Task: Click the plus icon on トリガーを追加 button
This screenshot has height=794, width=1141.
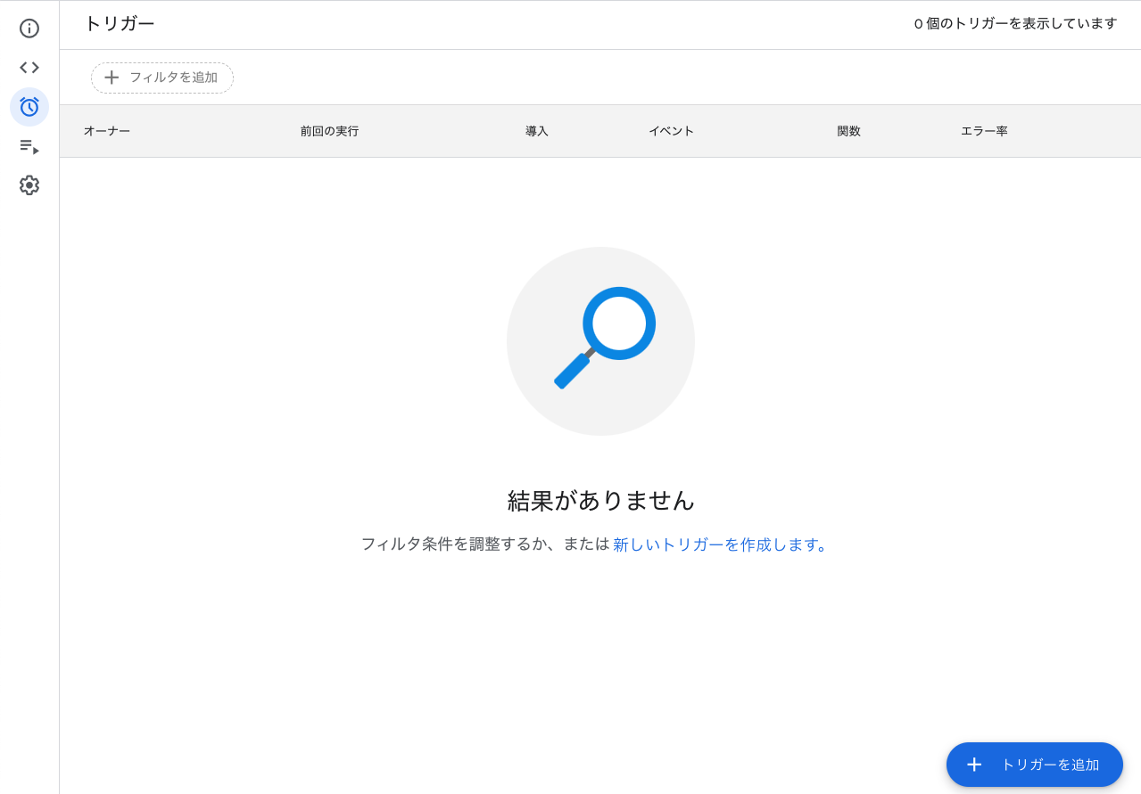Action: pos(974,765)
